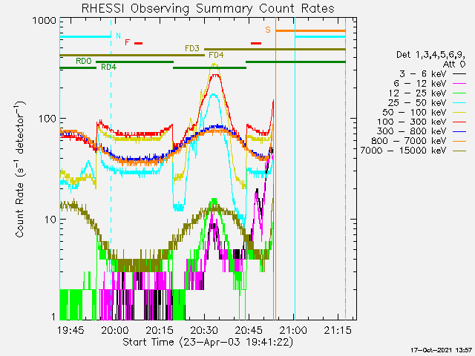
Task: Click the 17-Oct-2021 13:57 timestamp
Action: coord(442,350)
